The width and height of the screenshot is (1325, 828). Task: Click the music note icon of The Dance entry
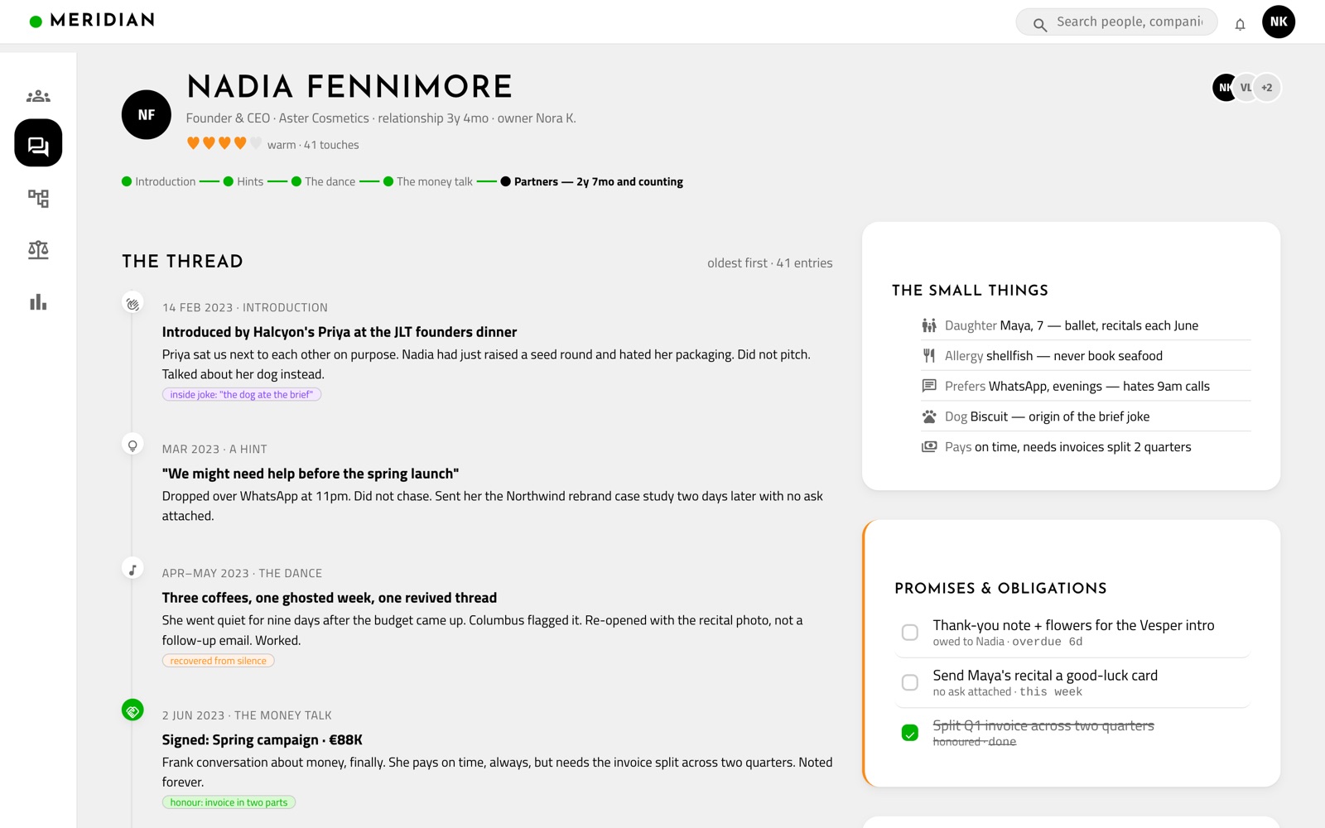(132, 570)
